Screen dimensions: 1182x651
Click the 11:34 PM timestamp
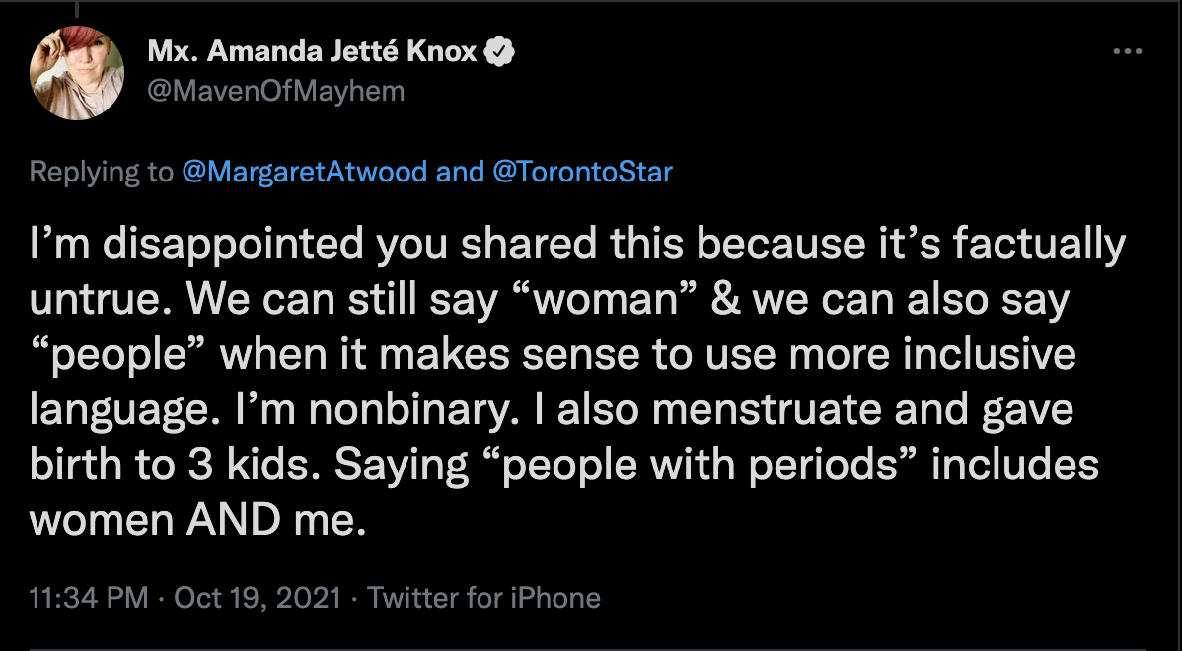(x=89, y=598)
